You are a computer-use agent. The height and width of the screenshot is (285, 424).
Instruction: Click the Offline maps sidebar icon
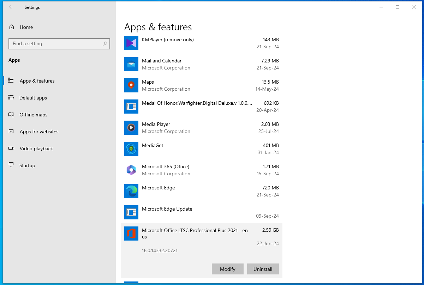click(x=11, y=115)
